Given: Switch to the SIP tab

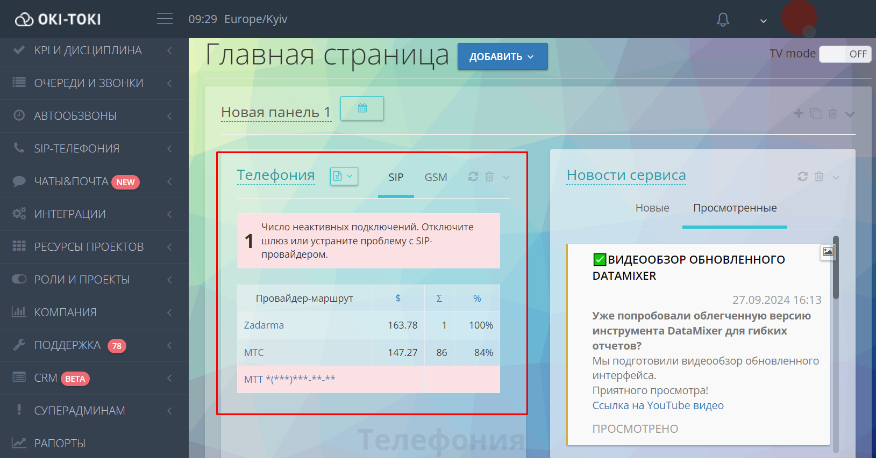Looking at the screenshot, I should click(x=396, y=177).
